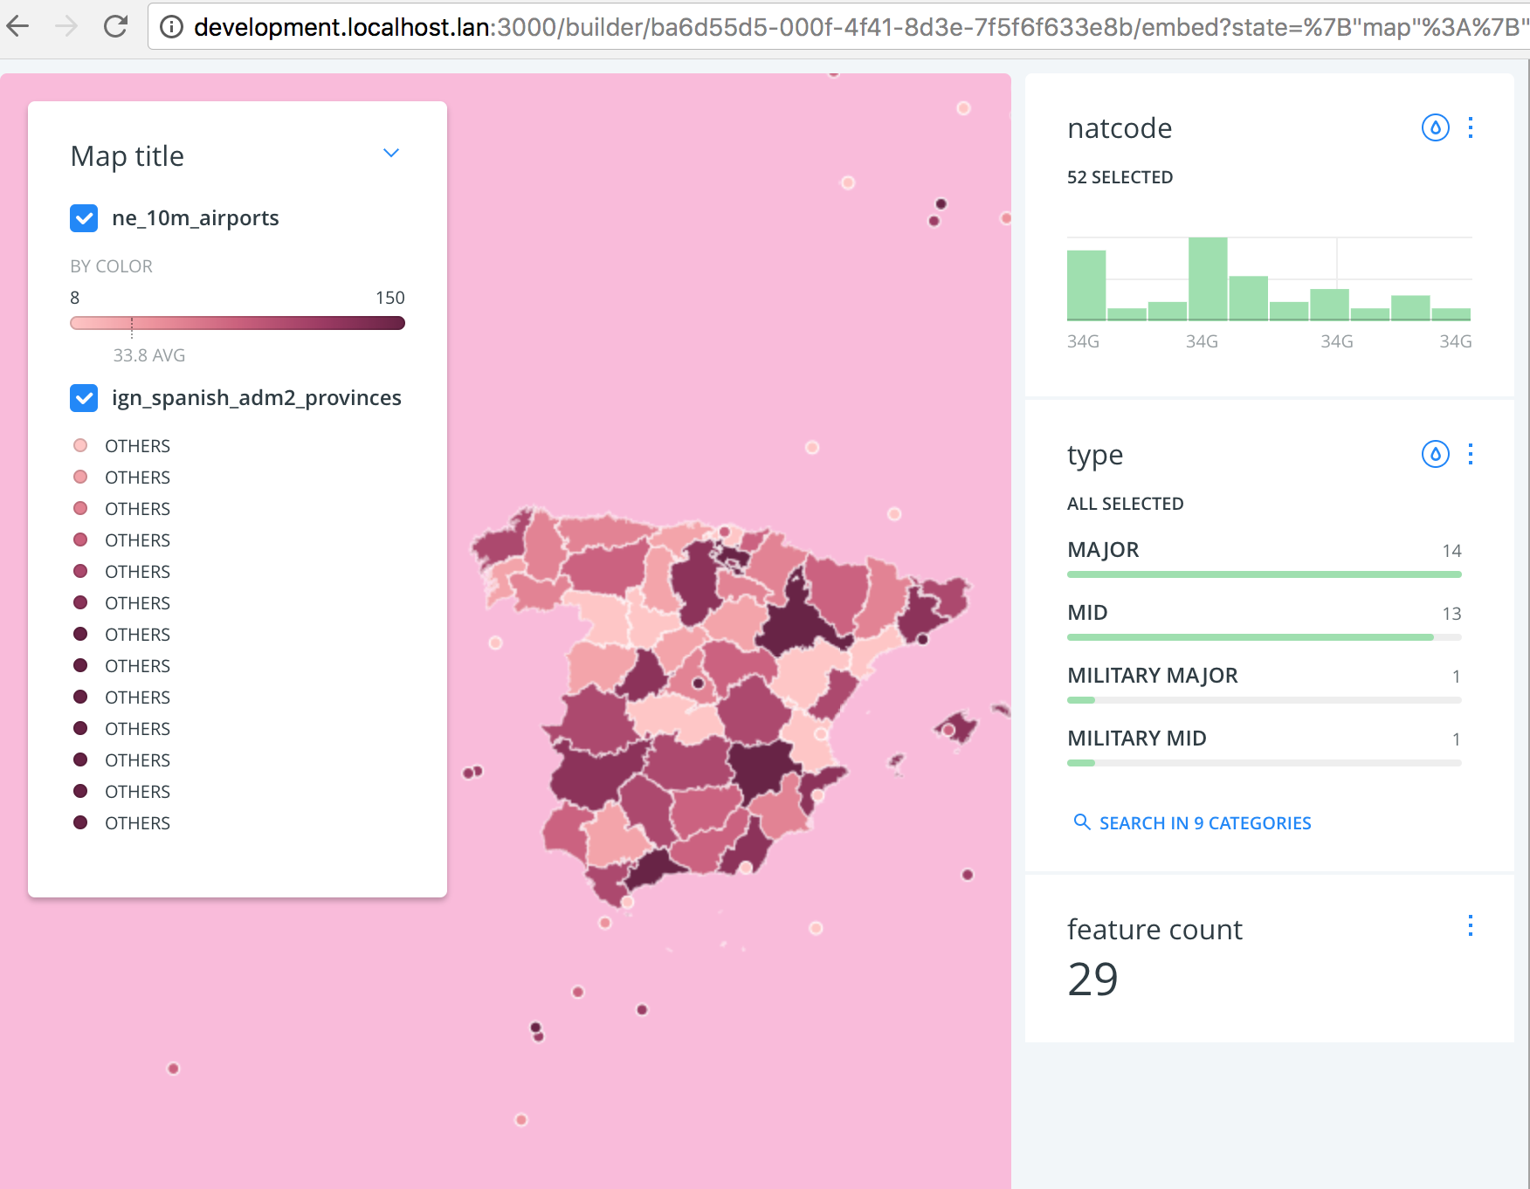
Task: Click the type widget auto-style droplet icon
Action: click(x=1435, y=454)
